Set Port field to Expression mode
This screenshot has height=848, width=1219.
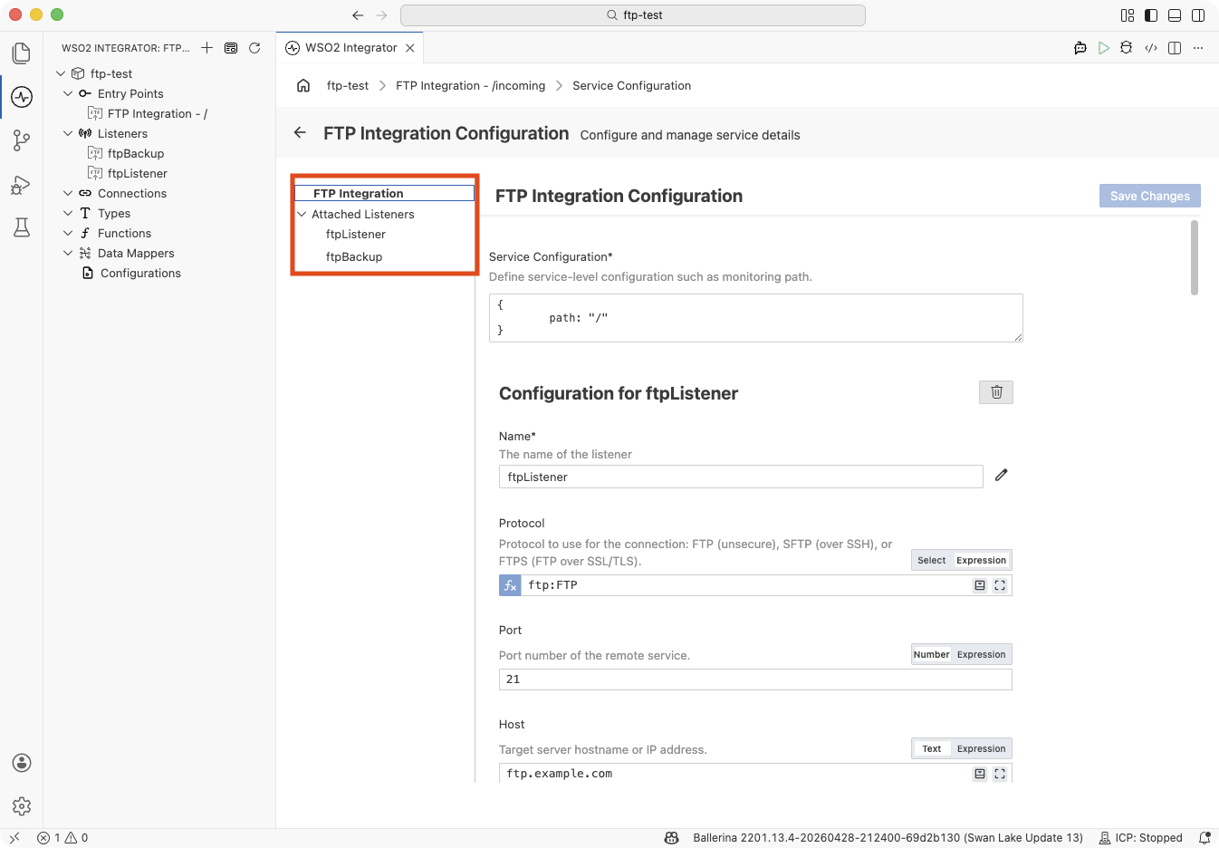pos(981,654)
